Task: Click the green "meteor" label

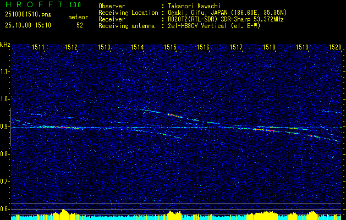Action: 78,17
